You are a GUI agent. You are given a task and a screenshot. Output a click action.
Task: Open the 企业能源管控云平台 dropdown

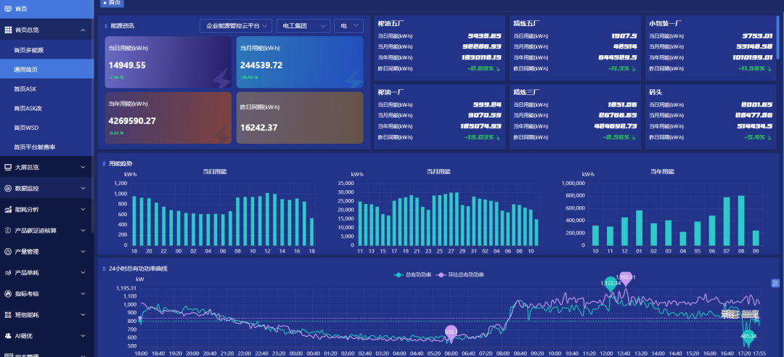pos(236,25)
